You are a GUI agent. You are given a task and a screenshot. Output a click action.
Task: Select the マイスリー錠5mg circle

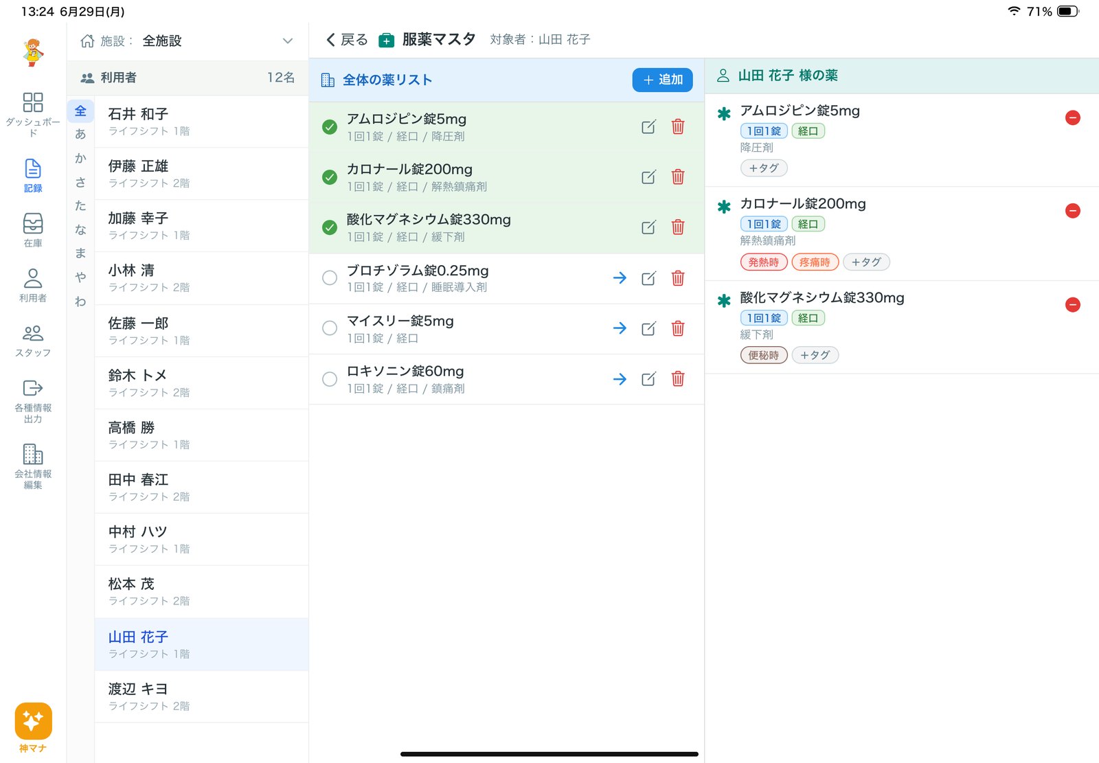330,328
